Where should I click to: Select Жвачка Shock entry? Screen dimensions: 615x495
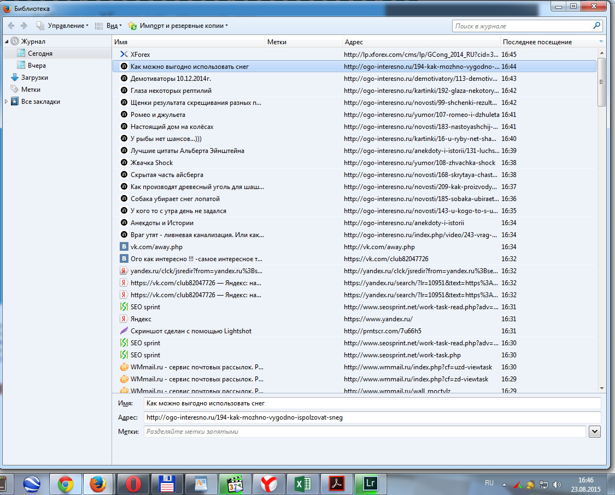pos(354,163)
